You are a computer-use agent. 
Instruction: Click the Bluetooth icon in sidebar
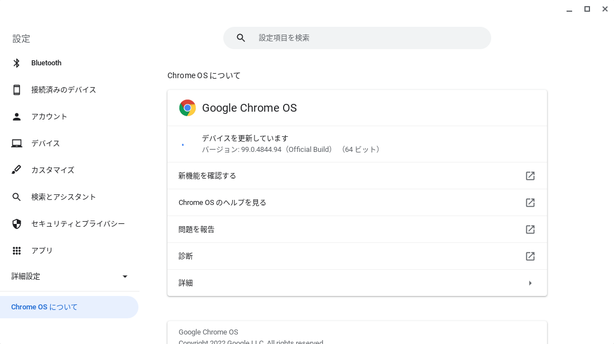(x=16, y=63)
